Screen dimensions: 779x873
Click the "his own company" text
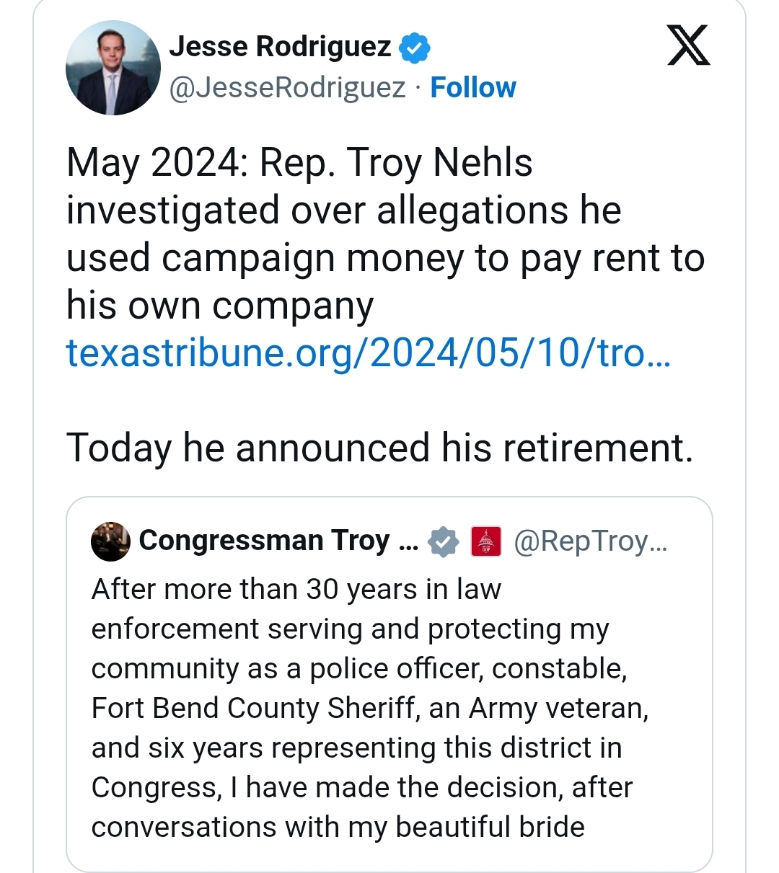tap(220, 306)
